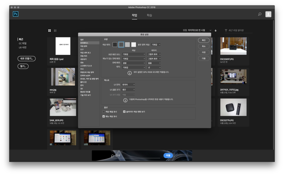Click the Photoshop Ps logo icon
Screen dimensions: 284x175
(x=16, y=14)
